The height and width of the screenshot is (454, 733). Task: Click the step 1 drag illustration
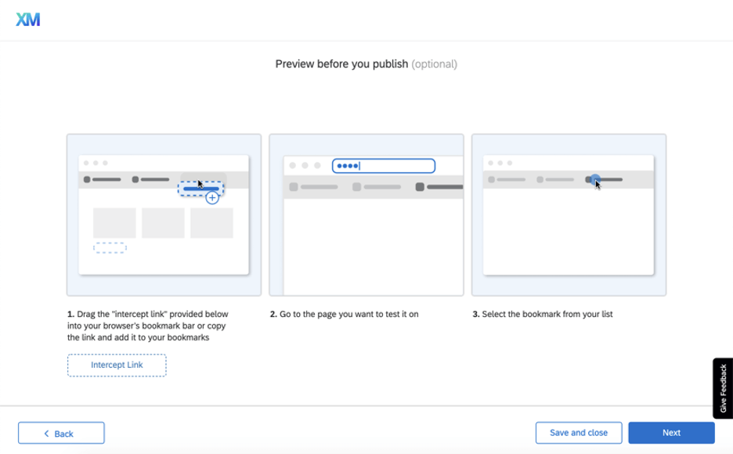tap(164, 214)
